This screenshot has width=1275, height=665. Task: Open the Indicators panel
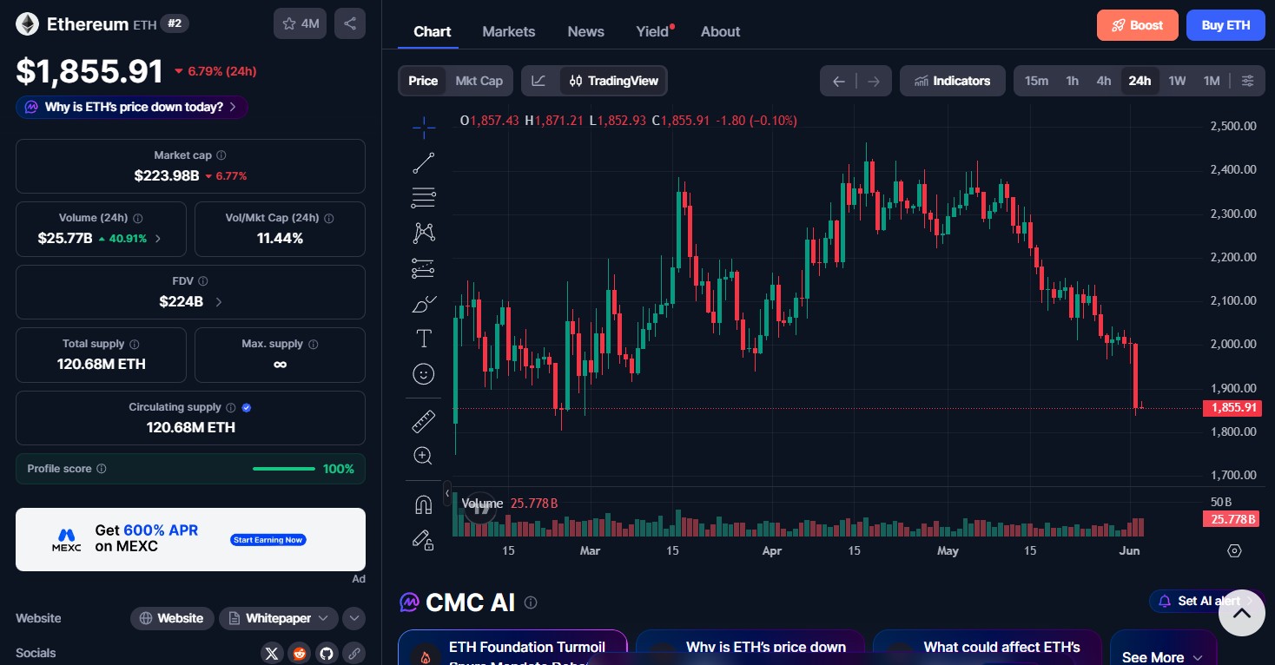[953, 81]
